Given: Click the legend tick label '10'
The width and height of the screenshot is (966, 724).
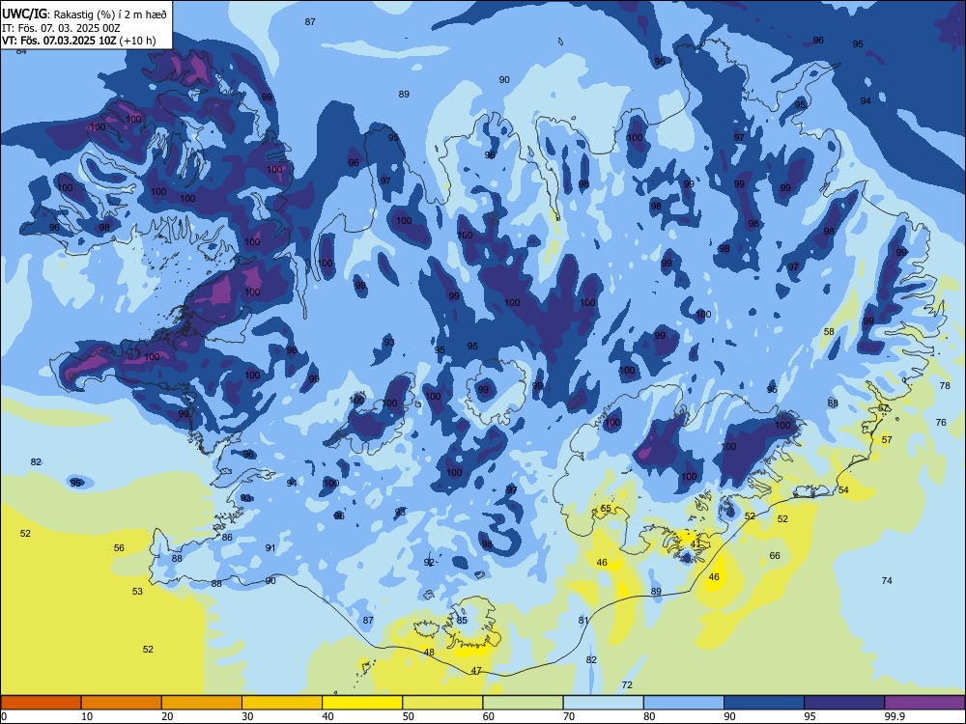Looking at the screenshot, I should pos(87,716).
